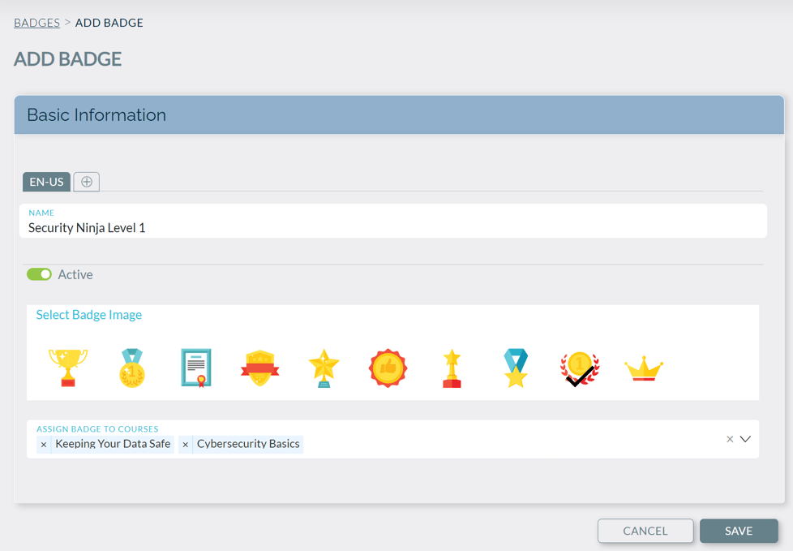Select the gold star badge image
This screenshot has width=793, height=551.
click(x=324, y=367)
